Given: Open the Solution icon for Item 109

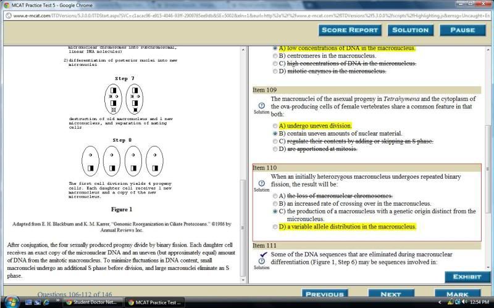Looking at the screenshot, I should point(261,105).
